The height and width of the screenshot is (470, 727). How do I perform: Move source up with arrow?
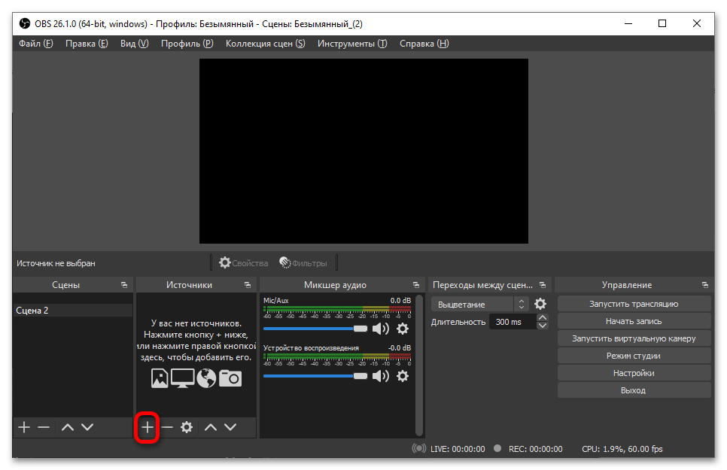(x=211, y=427)
